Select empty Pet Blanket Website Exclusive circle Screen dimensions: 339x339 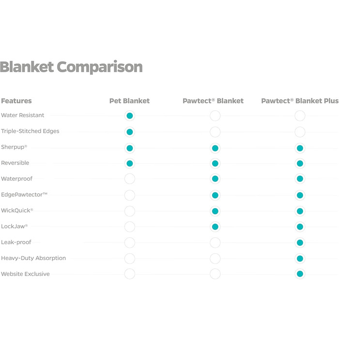[x=129, y=274]
